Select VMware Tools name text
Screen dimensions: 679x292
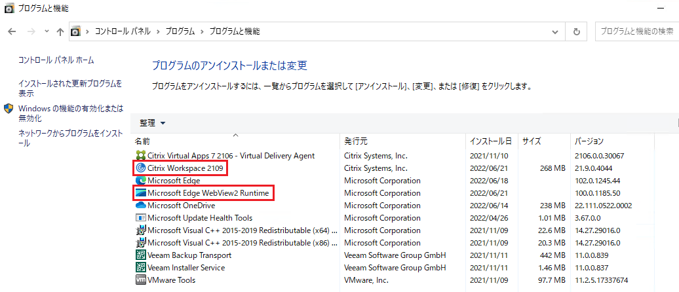[x=171, y=280]
